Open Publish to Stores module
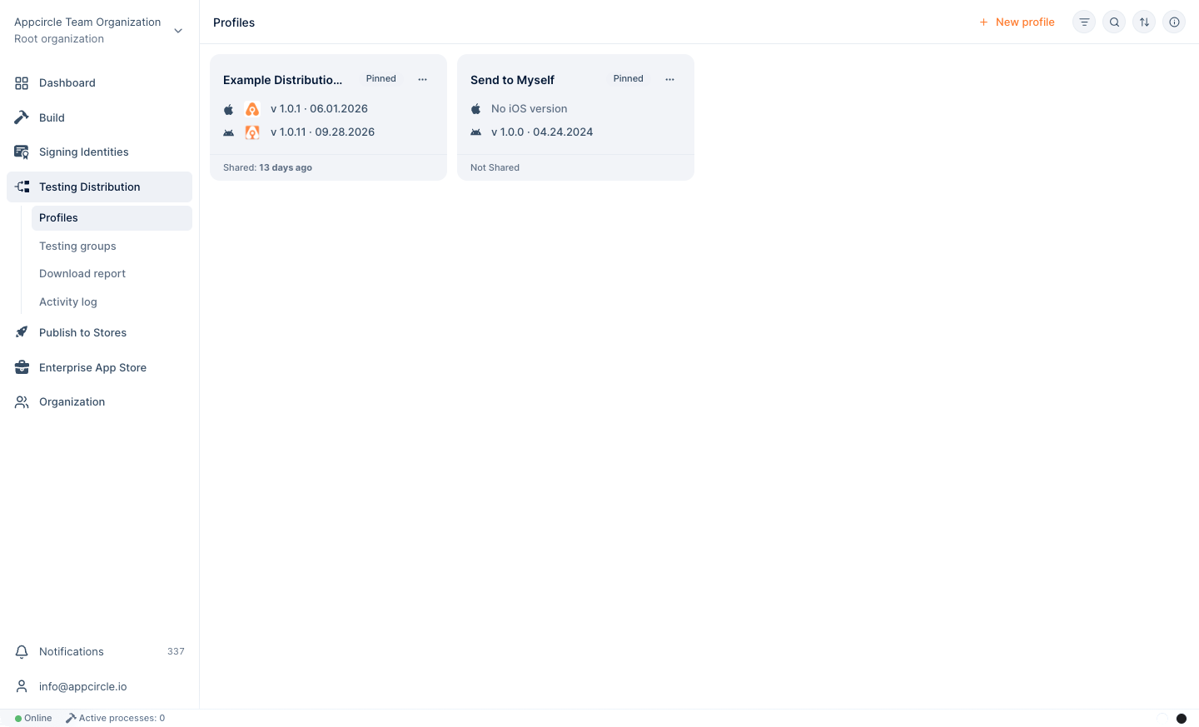The width and height of the screenshot is (1199, 727). (99, 332)
